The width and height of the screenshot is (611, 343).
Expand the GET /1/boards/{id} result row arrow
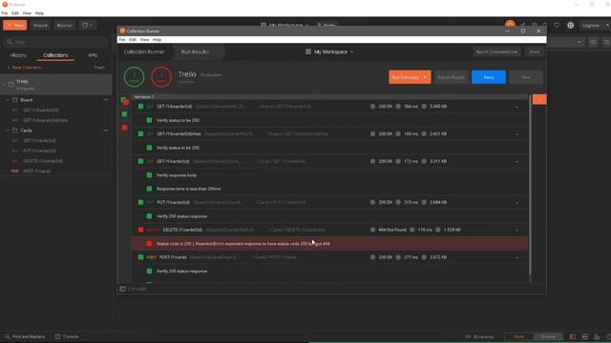click(x=517, y=107)
